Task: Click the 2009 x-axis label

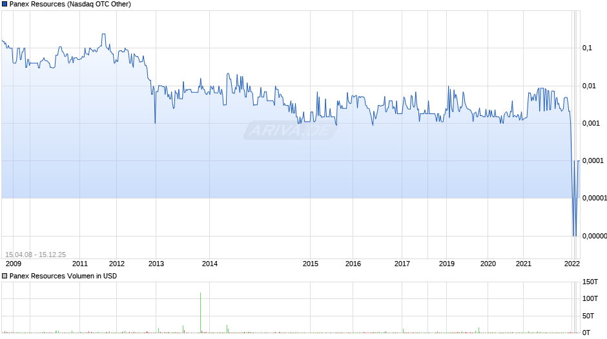Action: 14,264
